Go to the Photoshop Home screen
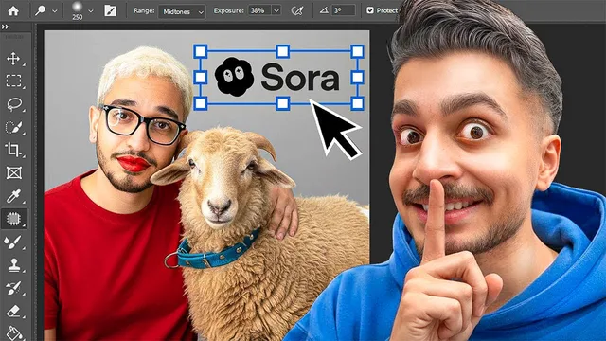Viewport: 606px width, 341px height. (x=13, y=10)
